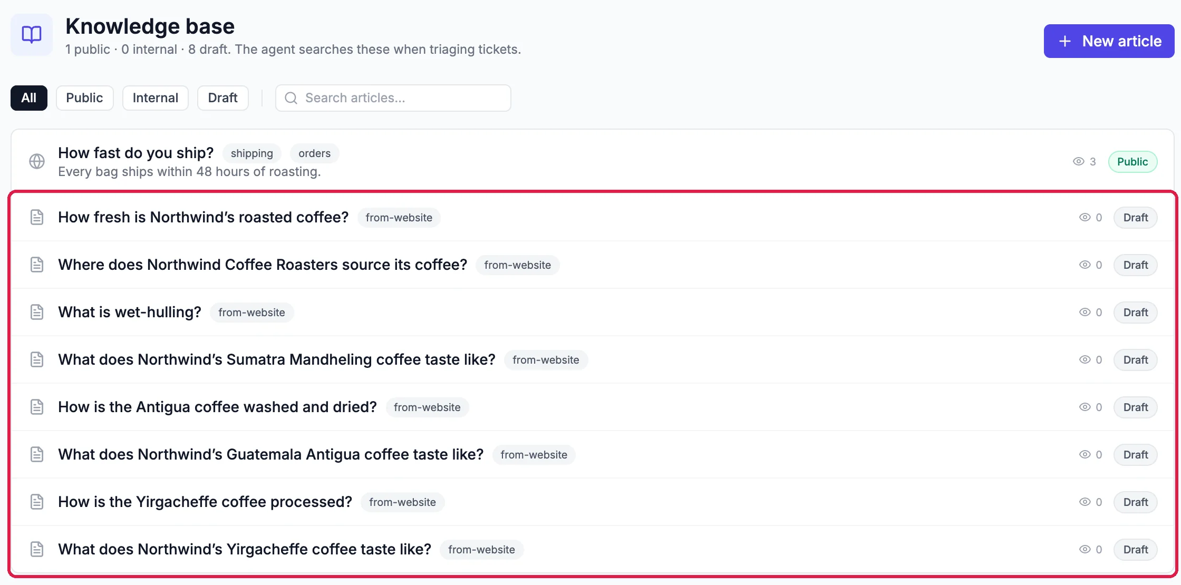
Task: Click the Draft badge on the 'How fresh is Northwind's' row
Action: click(x=1136, y=218)
